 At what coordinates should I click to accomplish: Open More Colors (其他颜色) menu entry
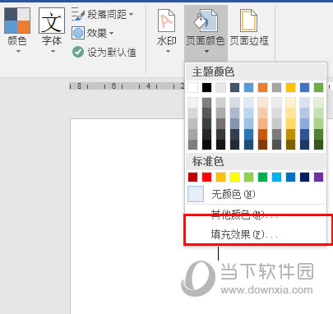pos(256,215)
